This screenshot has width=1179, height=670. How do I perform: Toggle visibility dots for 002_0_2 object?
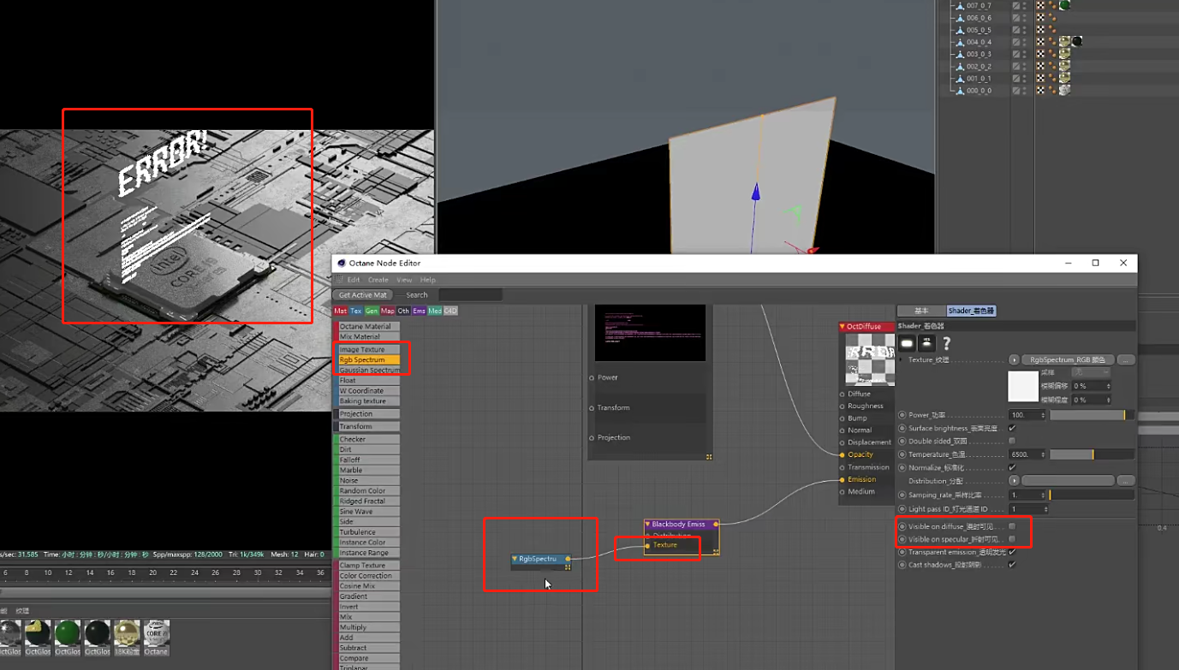pyautogui.click(x=1024, y=66)
